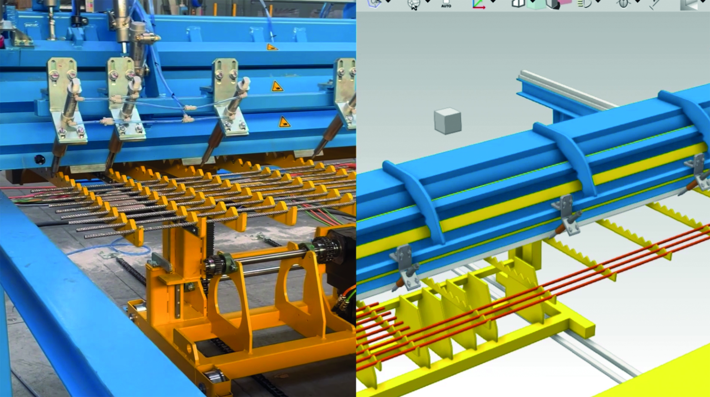Open dropdown arrow beside globe snap icon
The height and width of the screenshot is (397, 710).
point(428,2)
